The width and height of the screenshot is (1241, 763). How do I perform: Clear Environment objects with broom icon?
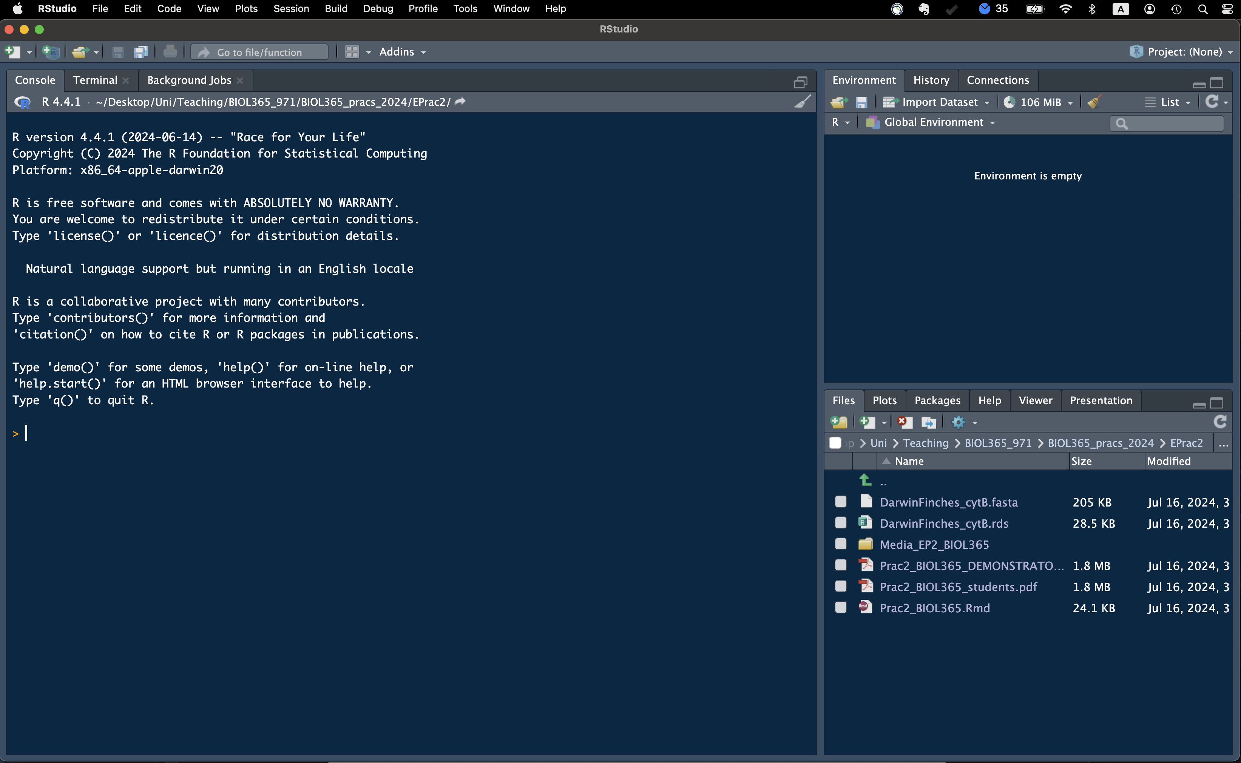point(1094,102)
